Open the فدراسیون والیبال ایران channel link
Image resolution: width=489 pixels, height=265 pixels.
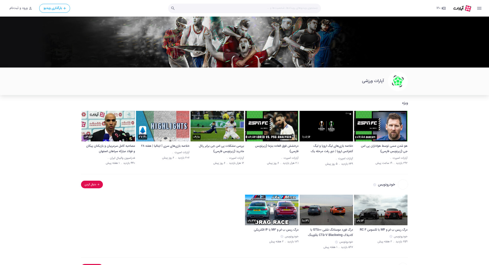coord(123,158)
